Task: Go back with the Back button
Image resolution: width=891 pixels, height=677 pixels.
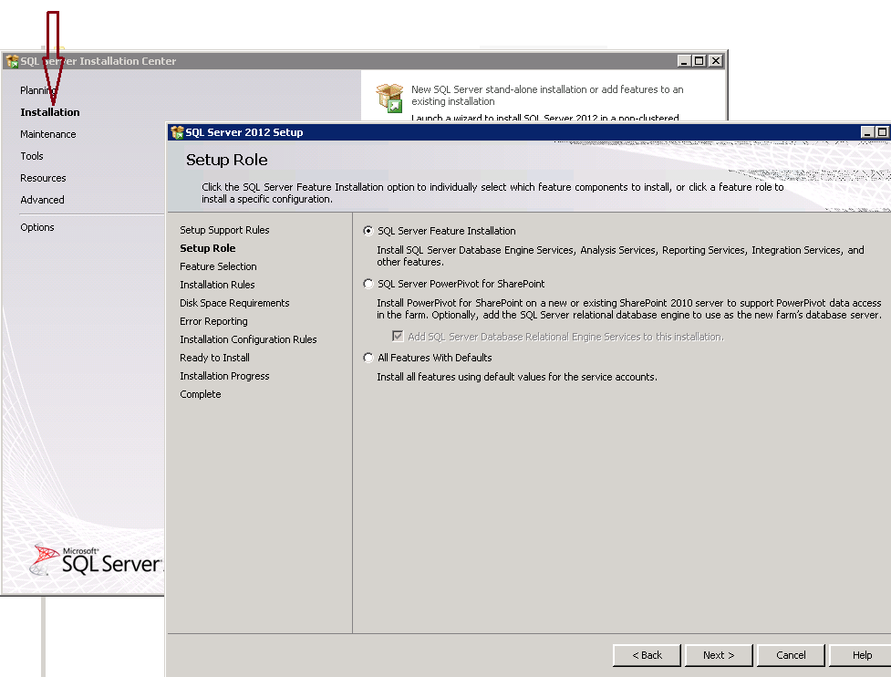Action: click(x=648, y=655)
